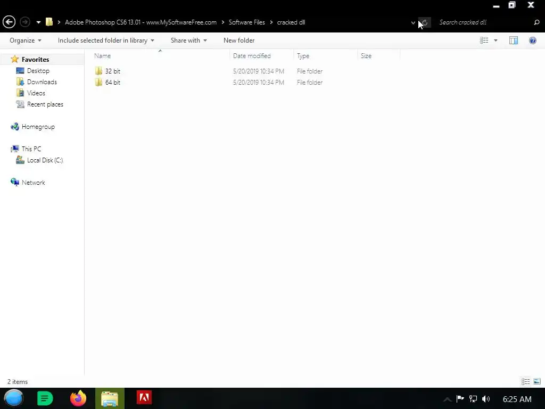The image size is (545, 409).
Task: Open the green notes app on taskbar
Action: [x=45, y=398]
